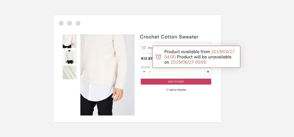Click the Crochet Cotton Sweater title
The width and height of the screenshot is (294, 137).
click(169, 37)
